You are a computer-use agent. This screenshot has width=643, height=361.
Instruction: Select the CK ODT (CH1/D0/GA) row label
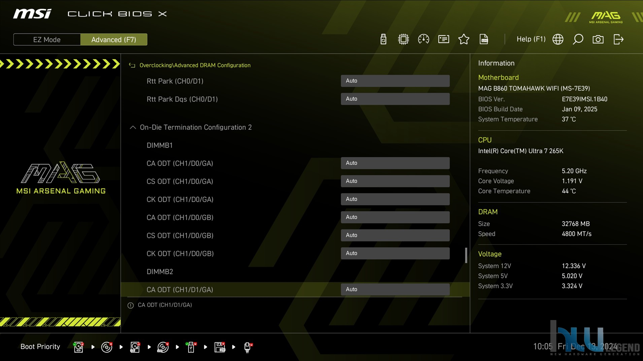[x=180, y=200]
